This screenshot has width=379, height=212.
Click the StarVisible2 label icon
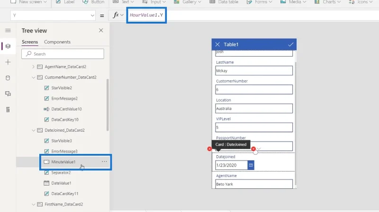[46, 88]
